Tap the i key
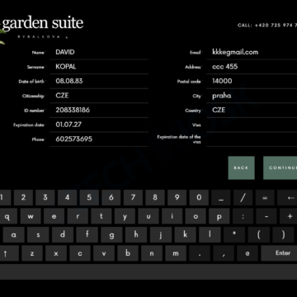The image size is (297, 297). point(172,216)
